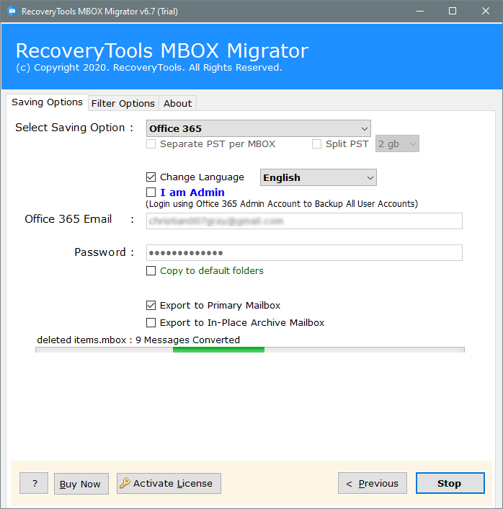Open the Select Saving Option dropdown
Viewport: 503px width, 509px height.
[x=258, y=128]
